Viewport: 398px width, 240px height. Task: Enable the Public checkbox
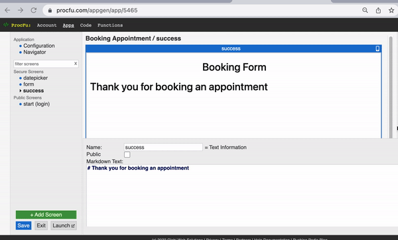127,154
